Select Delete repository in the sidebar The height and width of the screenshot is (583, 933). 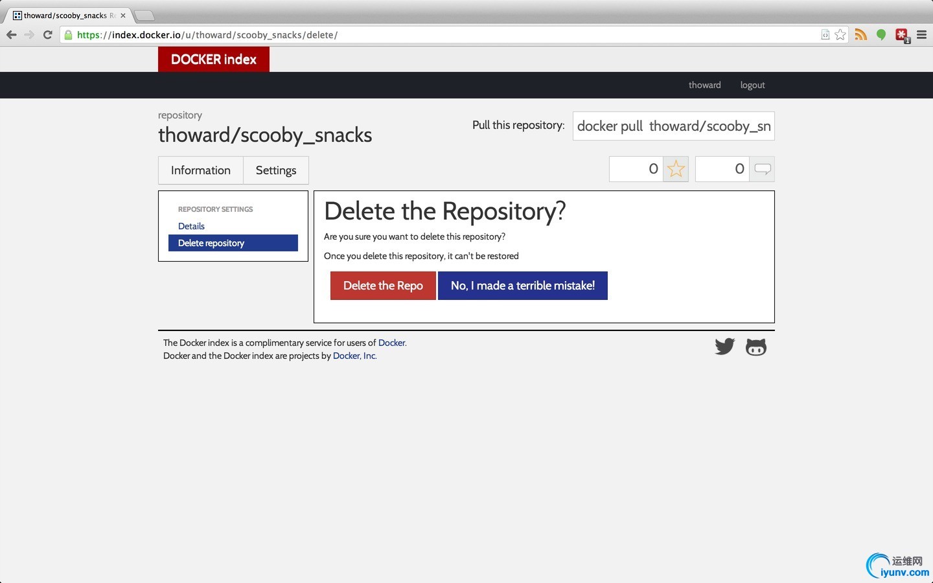point(233,243)
